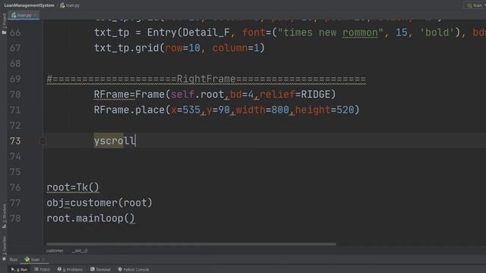Click line number 75 in gutter
Viewport: 486px width, 273px height.
point(15,172)
